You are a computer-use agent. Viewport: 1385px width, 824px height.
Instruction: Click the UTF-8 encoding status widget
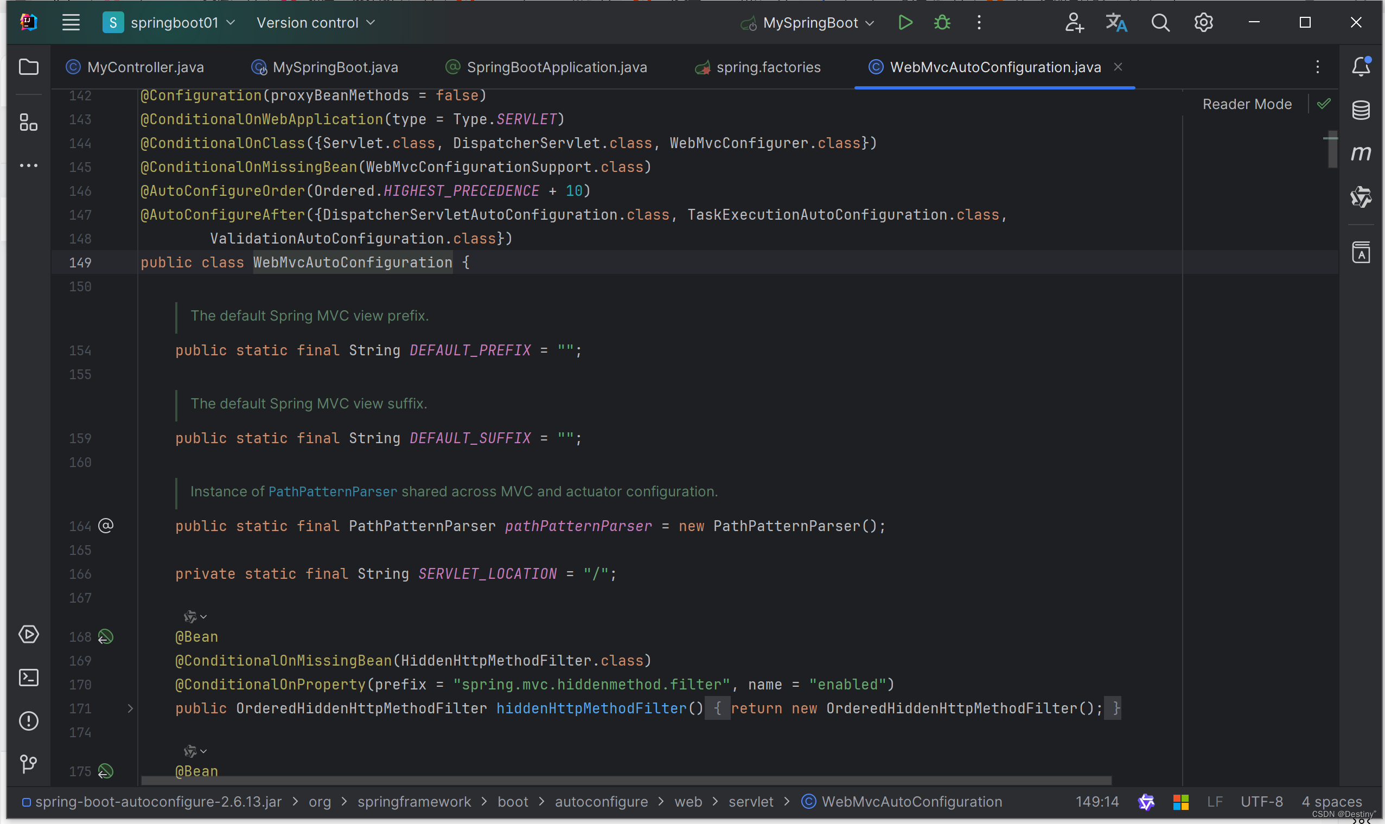1261,802
